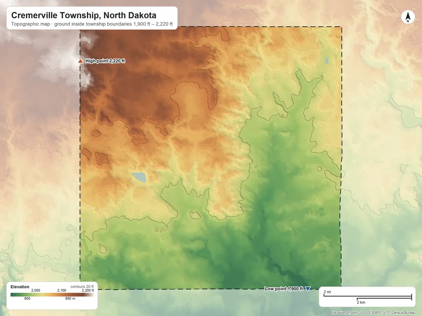This screenshot has height=316, width=422.
Task: Click the 'Low point 1,900 ft' label
Action: pyautogui.click(x=283, y=289)
